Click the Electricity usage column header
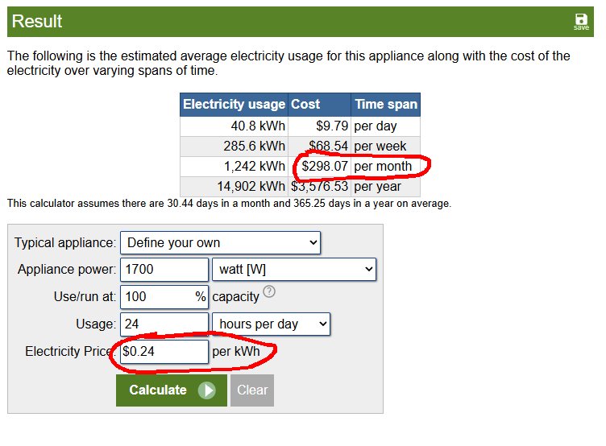 [234, 105]
